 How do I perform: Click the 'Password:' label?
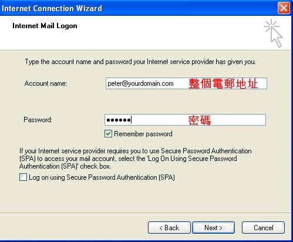click(38, 120)
